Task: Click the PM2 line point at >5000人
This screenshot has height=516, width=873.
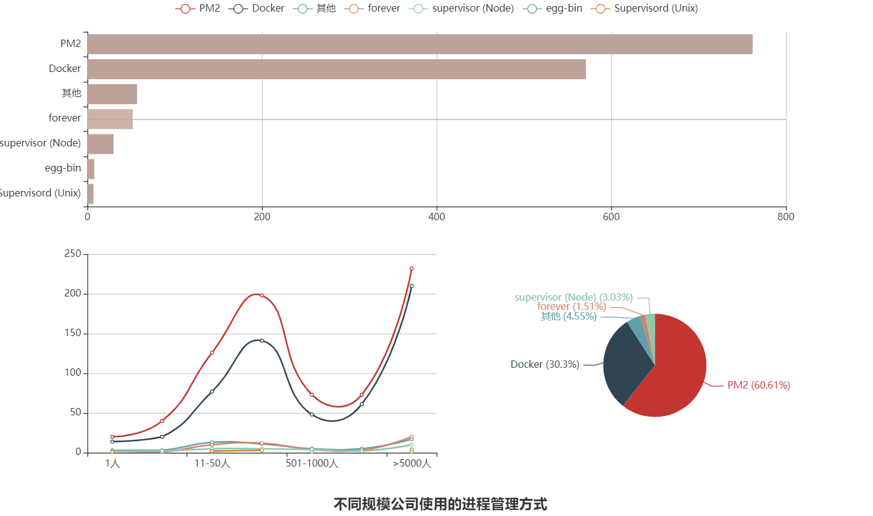Action: [412, 268]
